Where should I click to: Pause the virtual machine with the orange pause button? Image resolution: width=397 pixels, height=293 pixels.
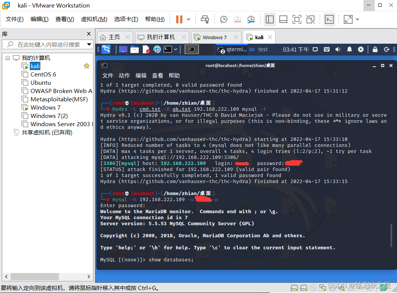tap(179, 20)
